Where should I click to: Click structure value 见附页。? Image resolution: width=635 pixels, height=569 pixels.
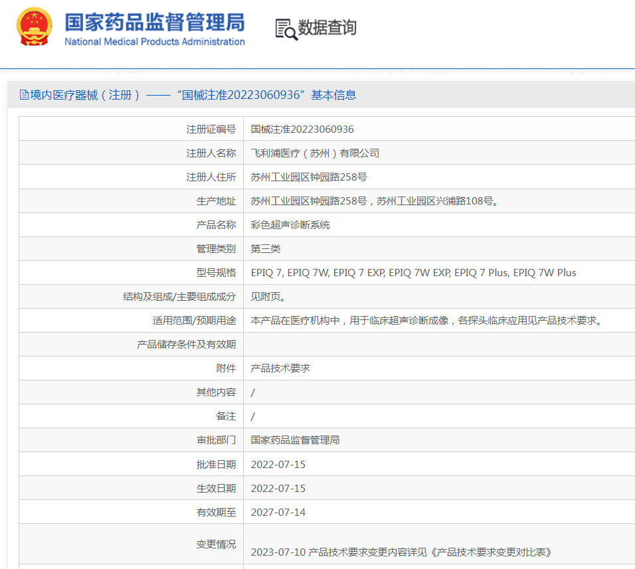tap(268, 297)
